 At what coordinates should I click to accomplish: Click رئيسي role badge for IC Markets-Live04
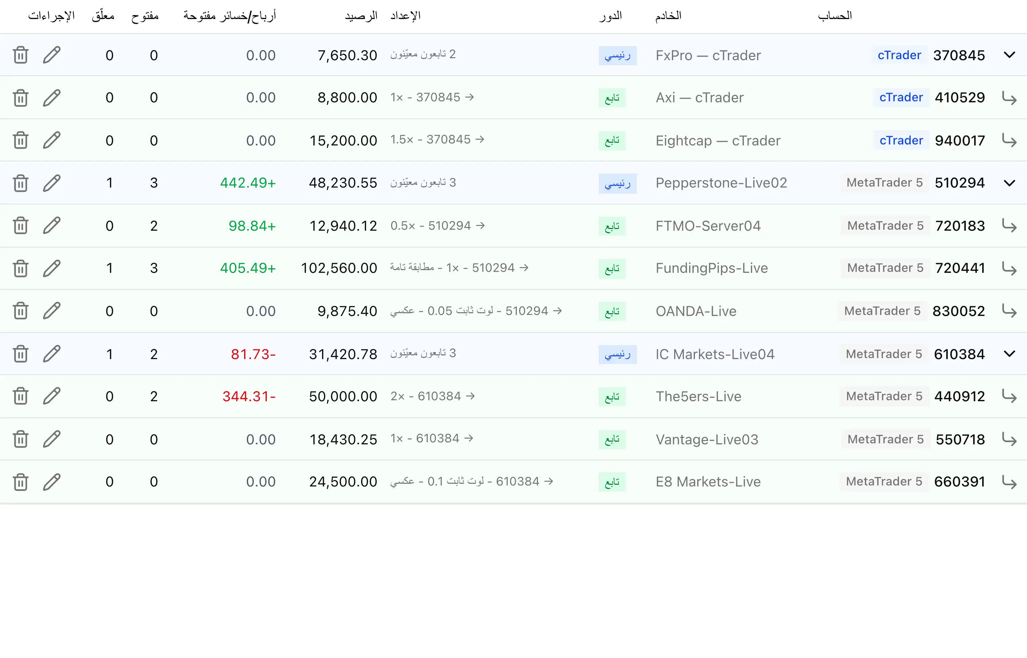tap(617, 354)
